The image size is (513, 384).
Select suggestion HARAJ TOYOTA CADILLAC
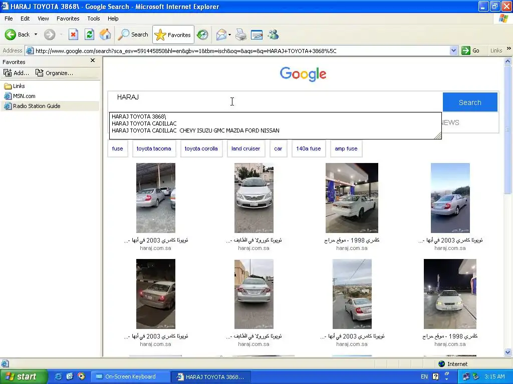tap(144, 123)
